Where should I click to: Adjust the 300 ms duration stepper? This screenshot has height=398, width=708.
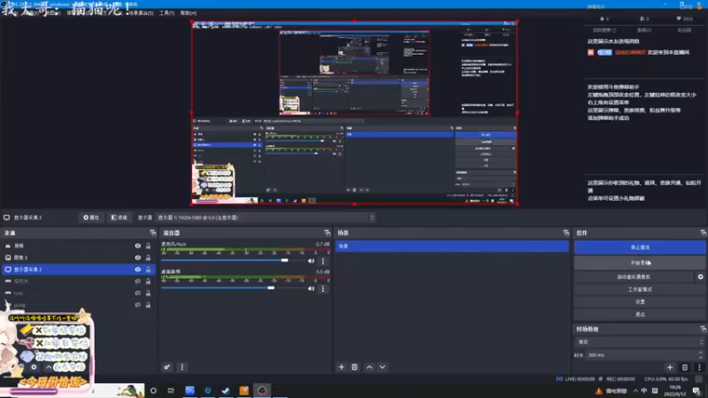coord(701,356)
